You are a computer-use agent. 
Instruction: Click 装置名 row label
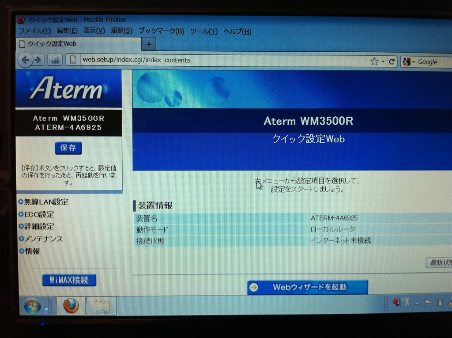tap(147, 219)
